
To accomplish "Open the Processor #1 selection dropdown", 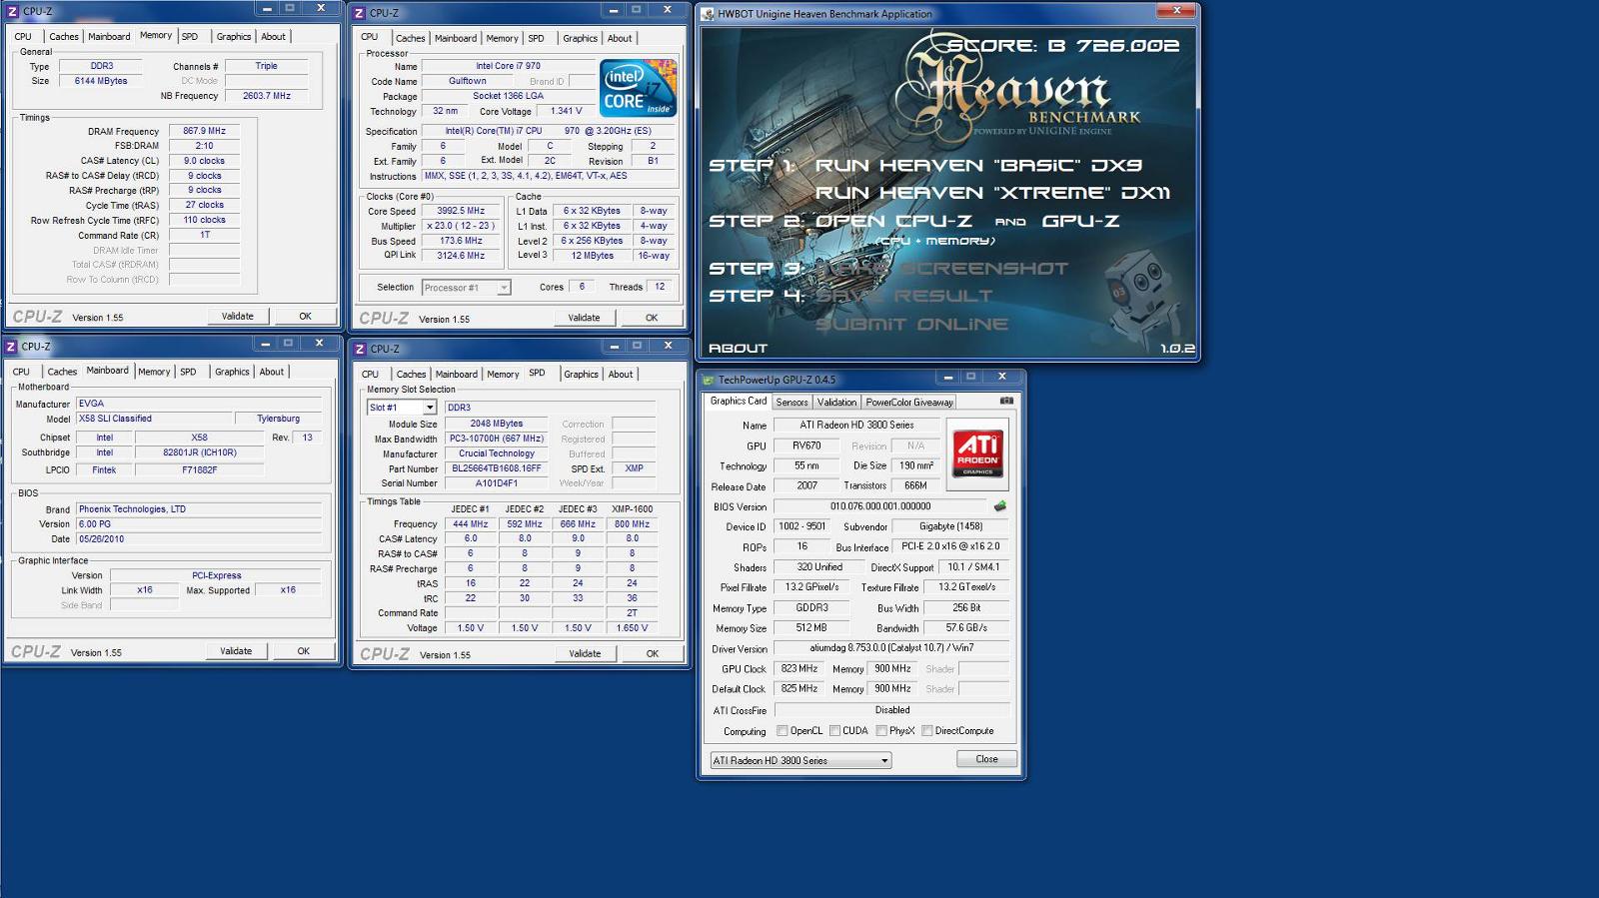I will [x=504, y=288].
